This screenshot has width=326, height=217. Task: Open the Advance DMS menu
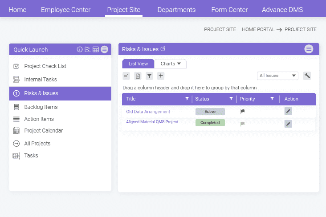tap(282, 10)
